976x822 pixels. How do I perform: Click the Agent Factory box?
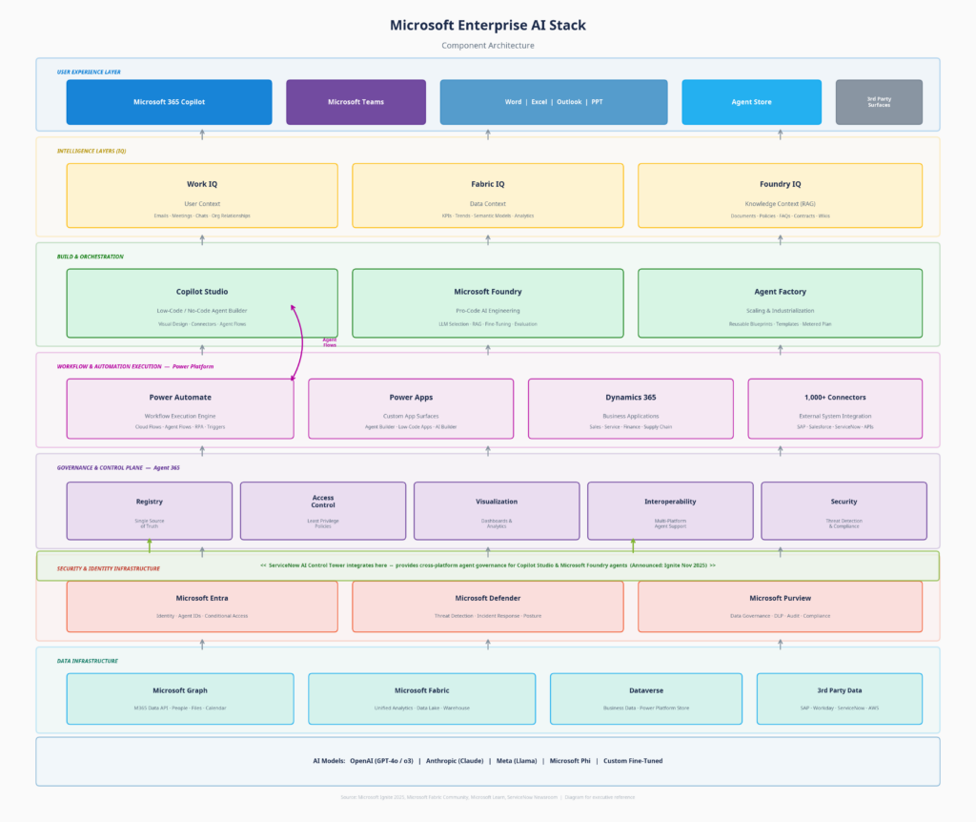coord(780,303)
